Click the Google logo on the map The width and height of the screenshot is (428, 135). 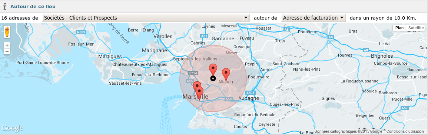point(12,128)
